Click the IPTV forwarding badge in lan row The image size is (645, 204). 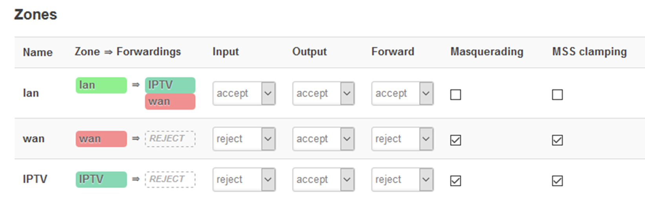(170, 85)
